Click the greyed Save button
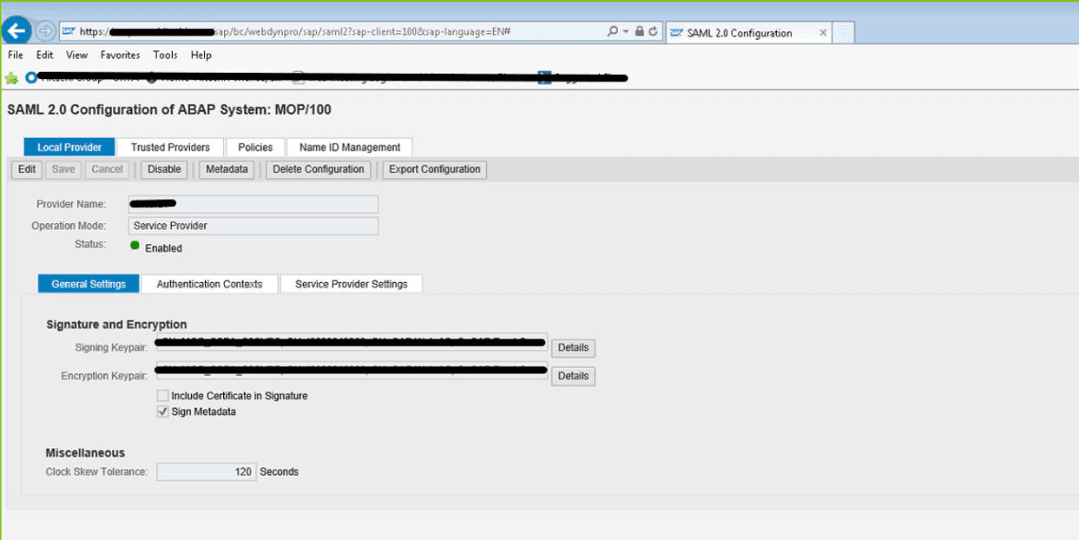This screenshot has width=1079, height=540. tap(63, 169)
